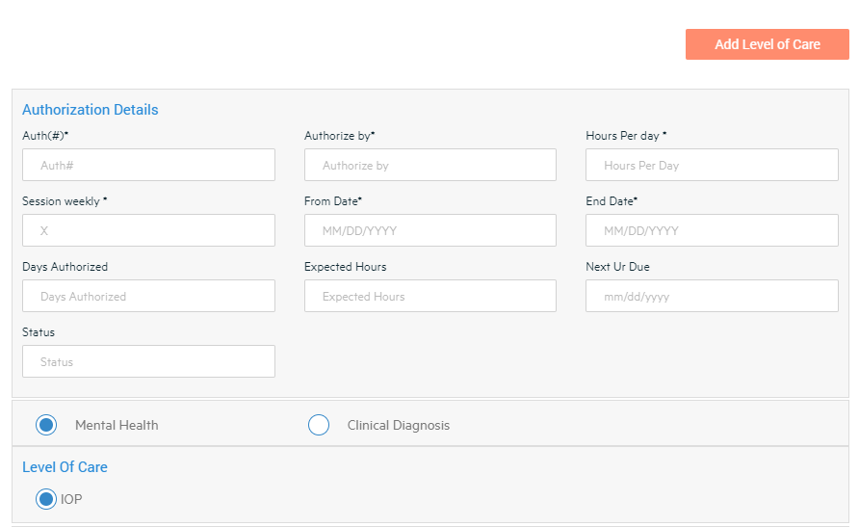Click the Level Of Care section heading
This screenshot has height=527, width=859.
pyautogui.click(x=65, y=467)
